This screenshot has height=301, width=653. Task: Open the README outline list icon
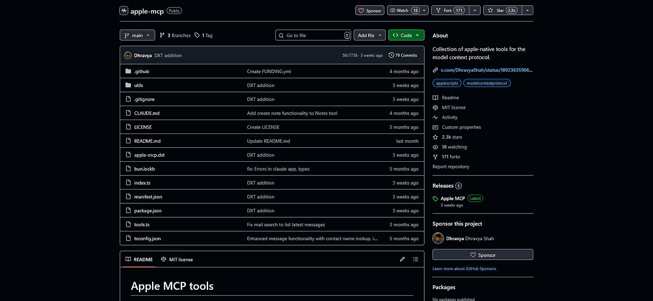coord(415,259)
